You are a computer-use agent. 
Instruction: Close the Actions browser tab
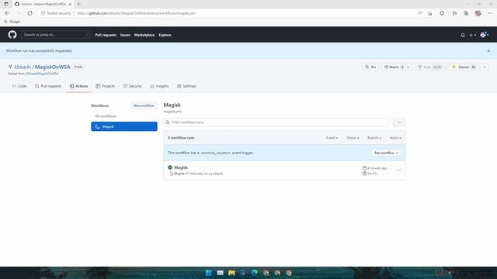tap(70, 4)
